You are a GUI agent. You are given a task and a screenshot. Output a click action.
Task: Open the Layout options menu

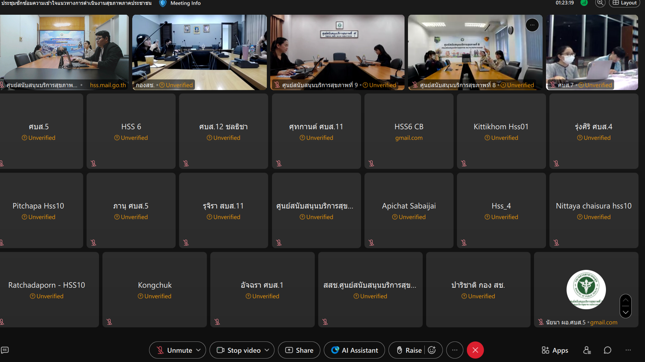pyautogui.click(x=624, y=3)
